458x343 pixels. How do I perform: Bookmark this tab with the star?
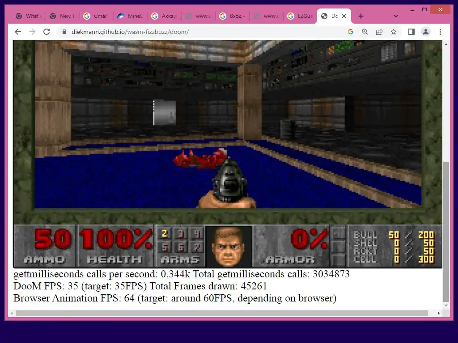point(394,32)
